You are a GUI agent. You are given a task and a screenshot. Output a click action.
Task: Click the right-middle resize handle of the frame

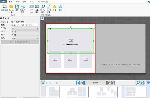tap(94, 41)
